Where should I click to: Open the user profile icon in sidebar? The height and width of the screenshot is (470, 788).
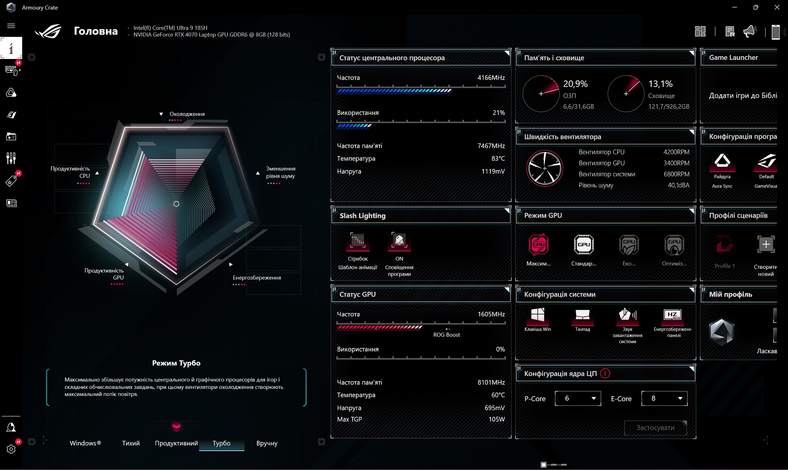point(11,427)
